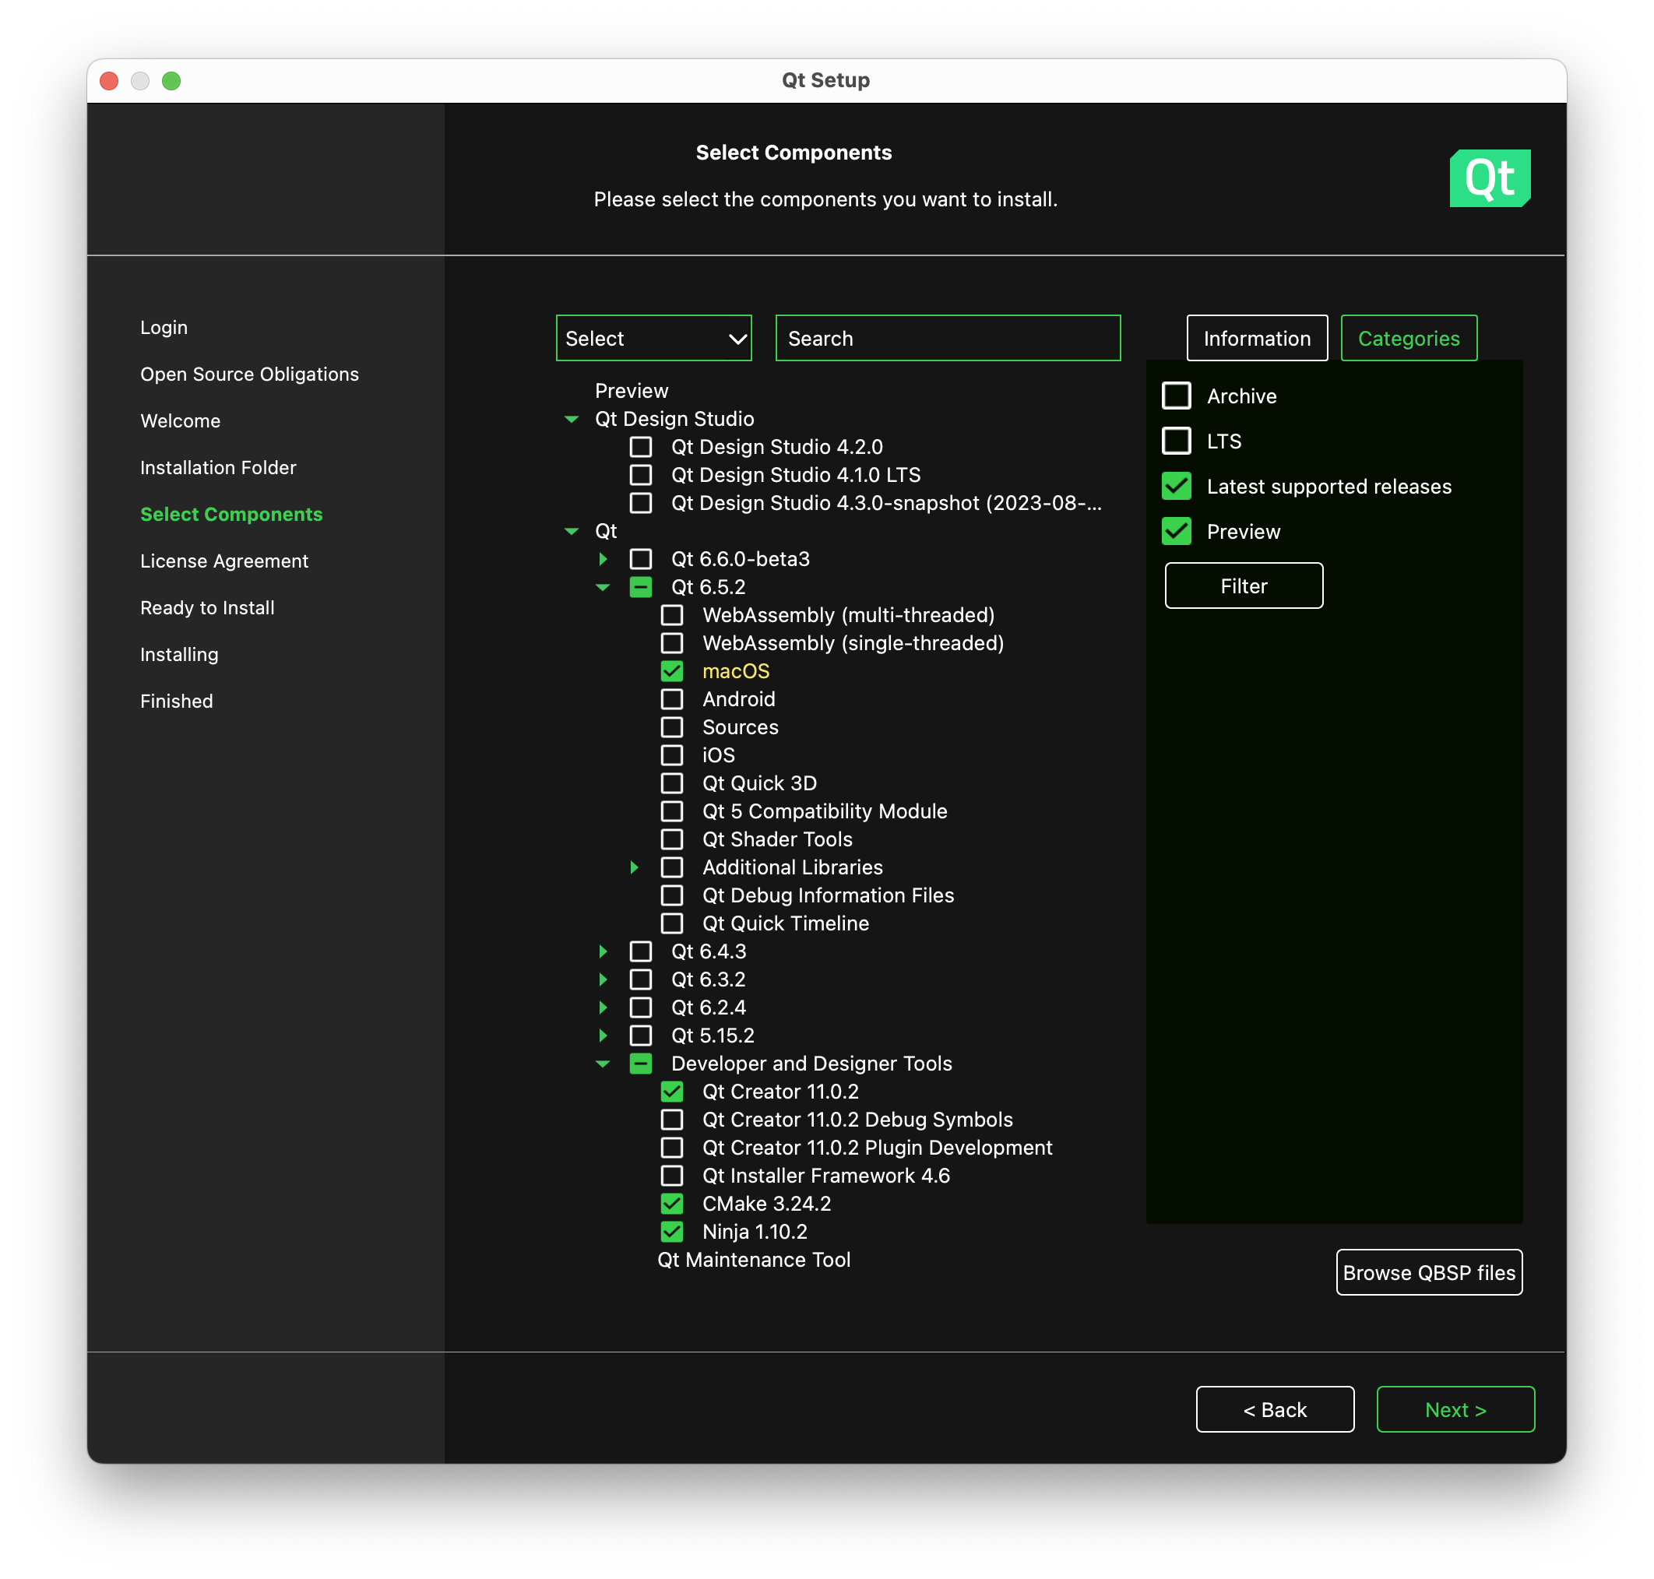Check Qt Installer Framework 4.6
The image size is (1654, 1579).
[x=672, y=1176]
